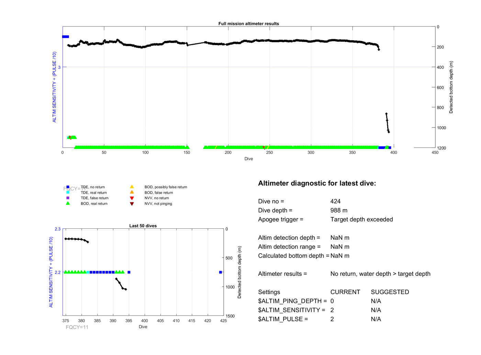Click the 'Dive' x-axis label under the full mission plot
The width and height of the screenshot is (481, 355).
coord(249,159)
